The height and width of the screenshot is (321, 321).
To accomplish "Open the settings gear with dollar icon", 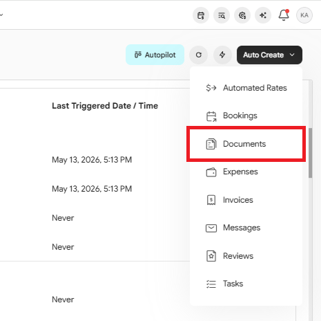I will point(242,15).
